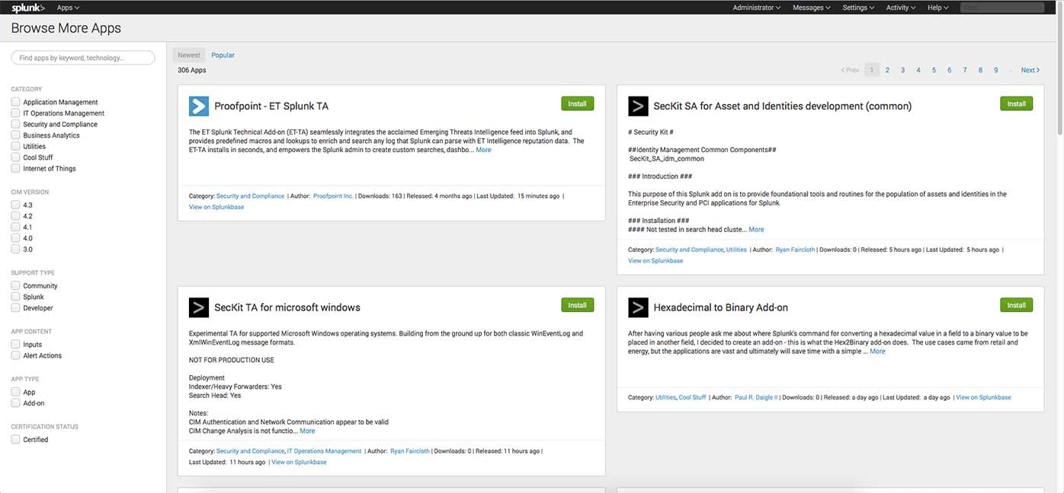Enable the Alert Actions content filter

(15, 355)
